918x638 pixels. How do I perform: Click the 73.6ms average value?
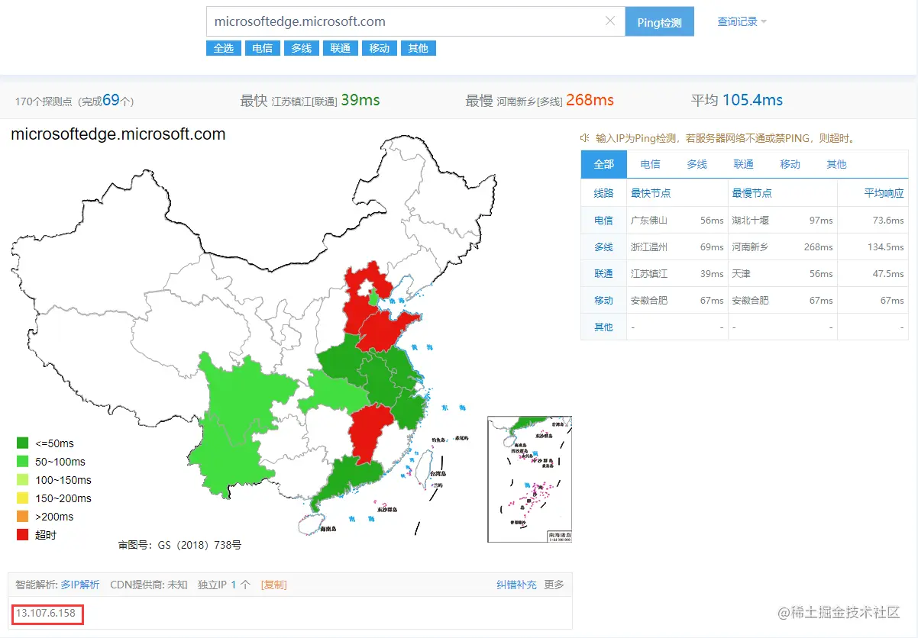[x=888, y=220]
